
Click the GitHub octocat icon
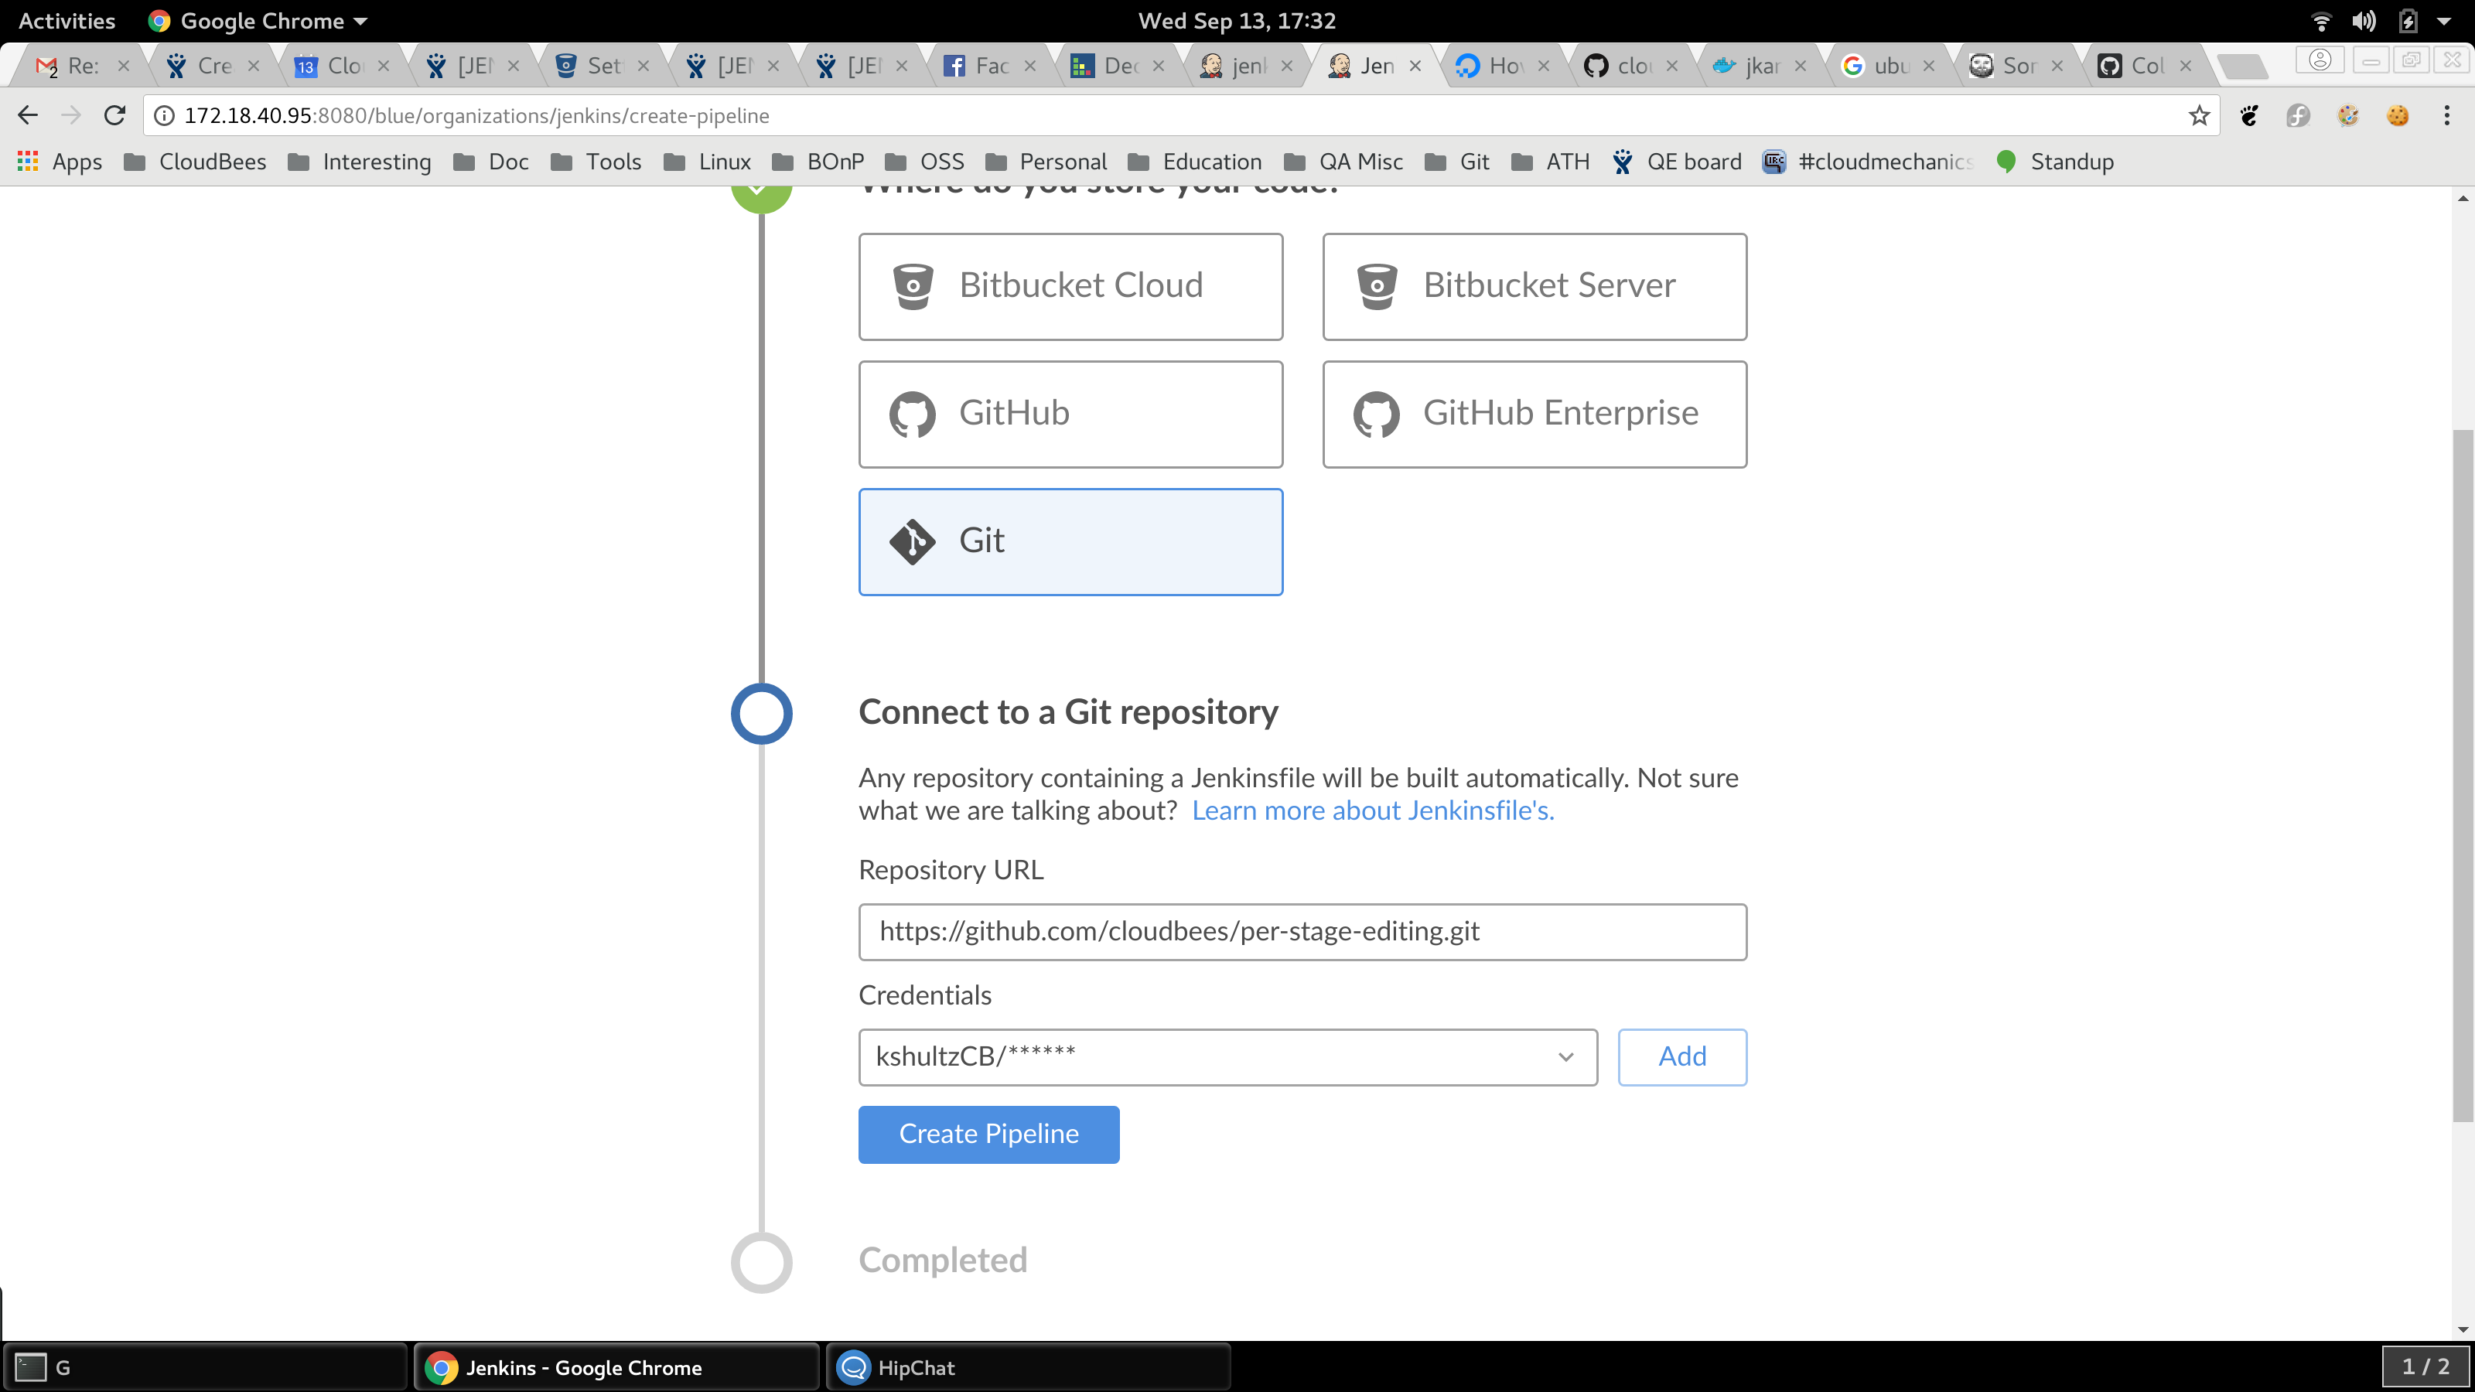pos(912,414)
